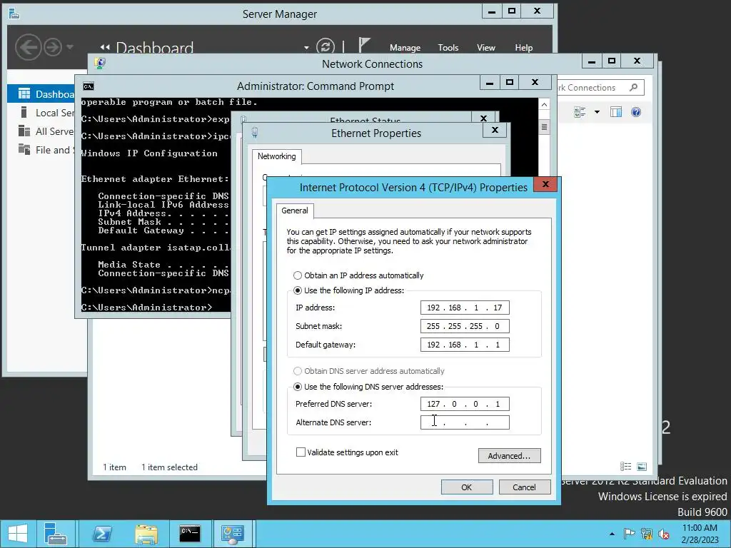Select Obtain DNS server address automatically radio
Image resolution: width=731 pixels, height=548 pixels.
point(298,371)
